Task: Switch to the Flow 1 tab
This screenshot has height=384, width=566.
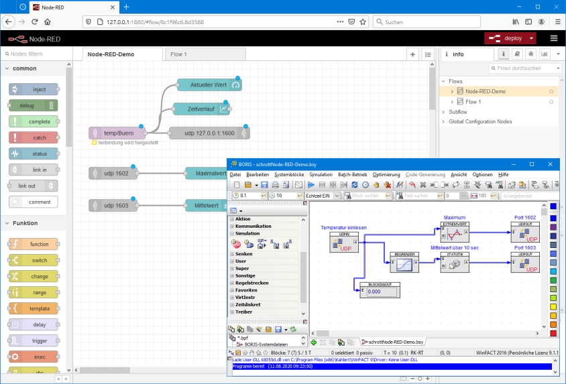Action: [206, 54]
